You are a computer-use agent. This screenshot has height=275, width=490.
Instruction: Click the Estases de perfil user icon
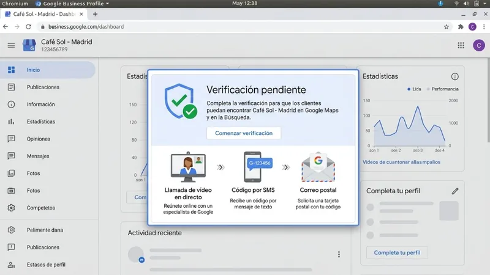coord(11,265)
